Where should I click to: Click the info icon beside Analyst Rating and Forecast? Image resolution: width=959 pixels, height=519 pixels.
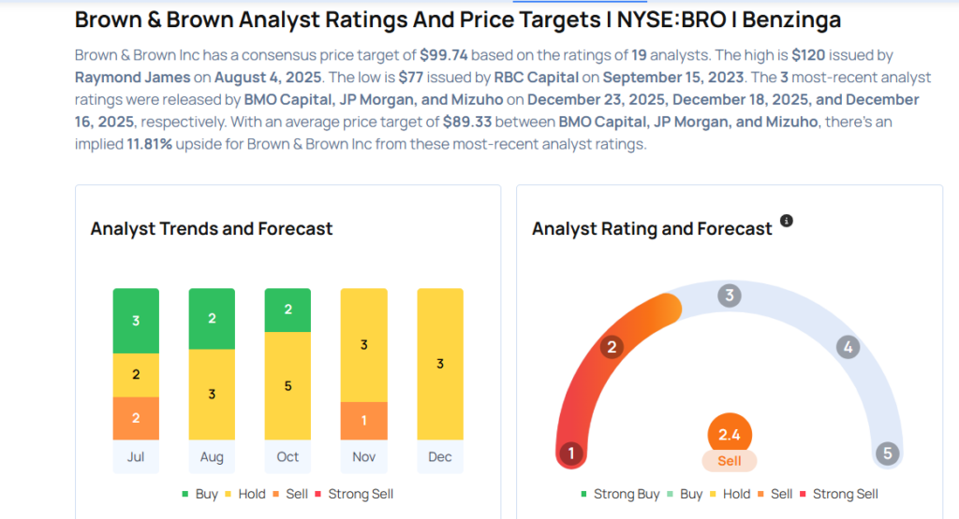tap(787, 221)
